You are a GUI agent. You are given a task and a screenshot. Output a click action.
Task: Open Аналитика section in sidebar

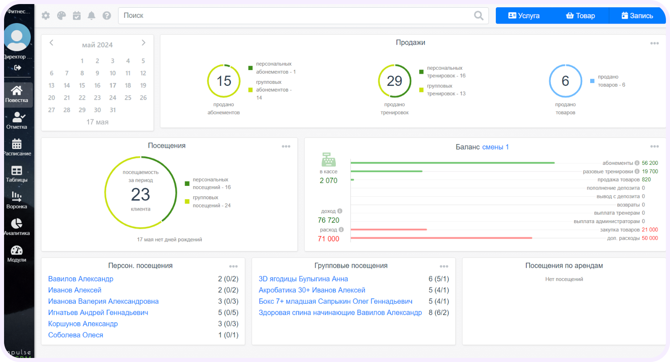(x=17, y=227)
